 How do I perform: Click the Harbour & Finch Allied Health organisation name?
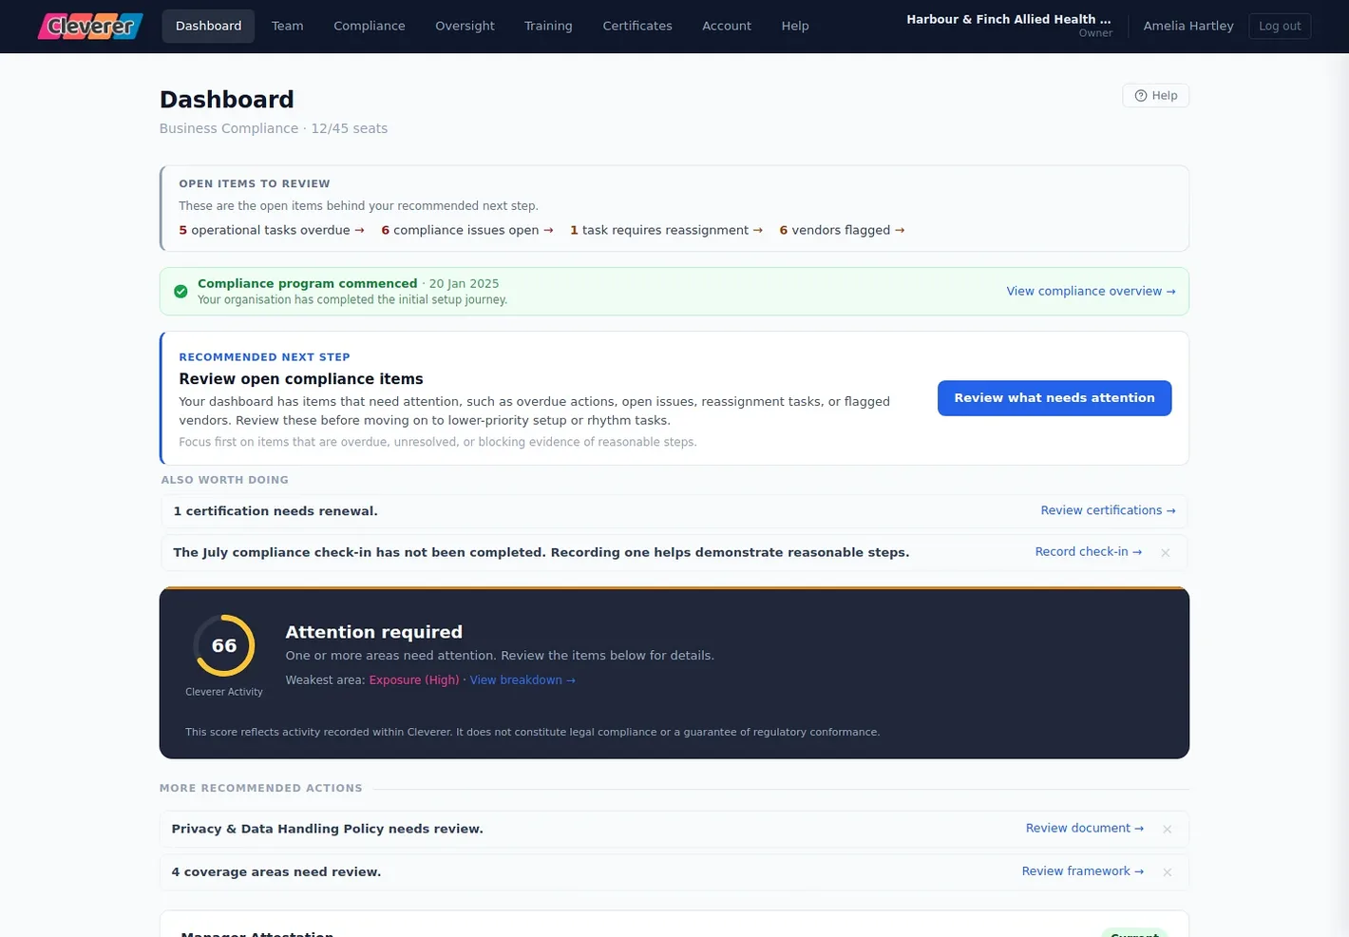1009,19
